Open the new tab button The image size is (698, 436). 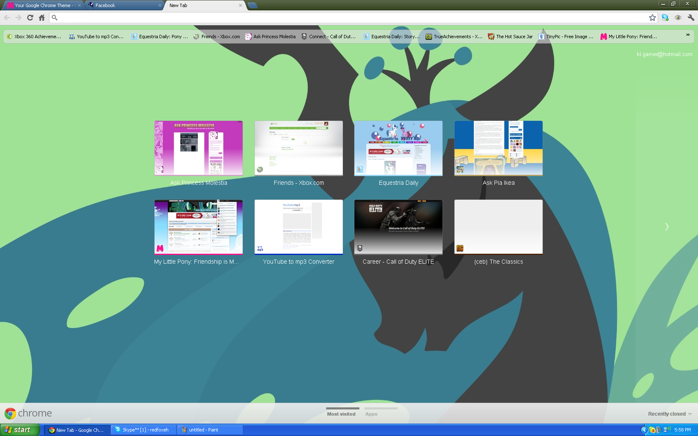click(252, 5)
